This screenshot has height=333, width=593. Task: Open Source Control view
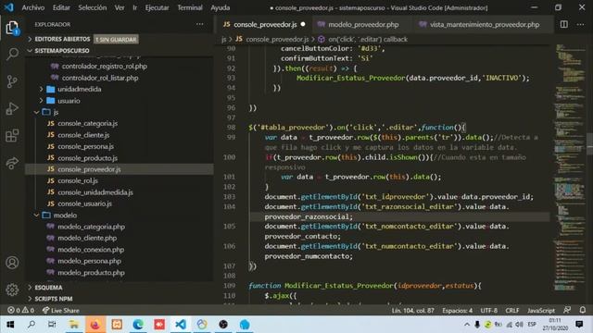(12, 81)
